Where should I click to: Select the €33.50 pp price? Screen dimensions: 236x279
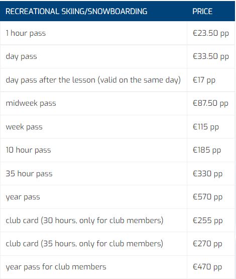(x=210, y=56)
